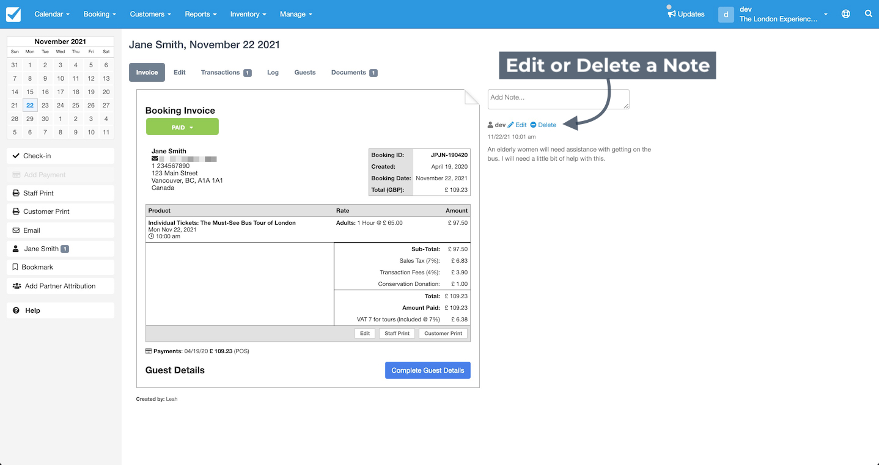Select November 15 in the calendar
The image size is (879, 465).
point(30,92)
